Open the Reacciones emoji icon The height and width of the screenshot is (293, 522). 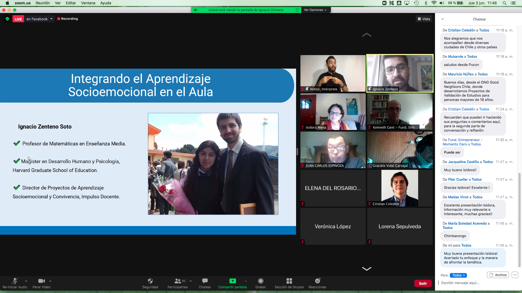click(x=317, y=281)
